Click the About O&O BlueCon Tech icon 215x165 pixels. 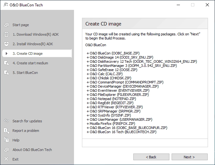tap(6, 150)
